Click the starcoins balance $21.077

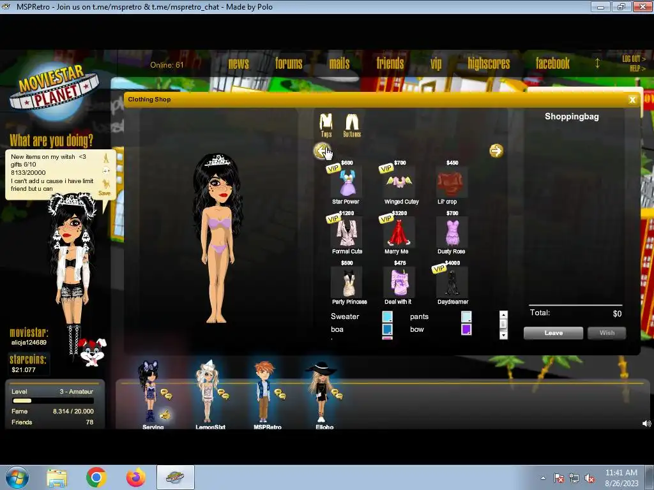(x=24, y=369)
